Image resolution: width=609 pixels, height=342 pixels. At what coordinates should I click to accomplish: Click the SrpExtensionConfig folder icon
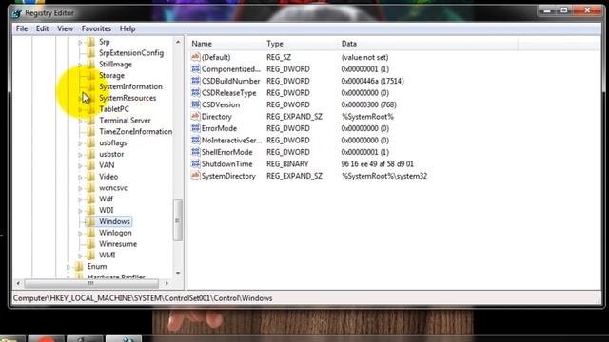pos(90,53)
